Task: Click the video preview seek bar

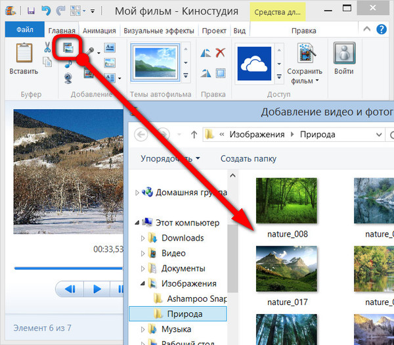Action: (x=66, y=267)
